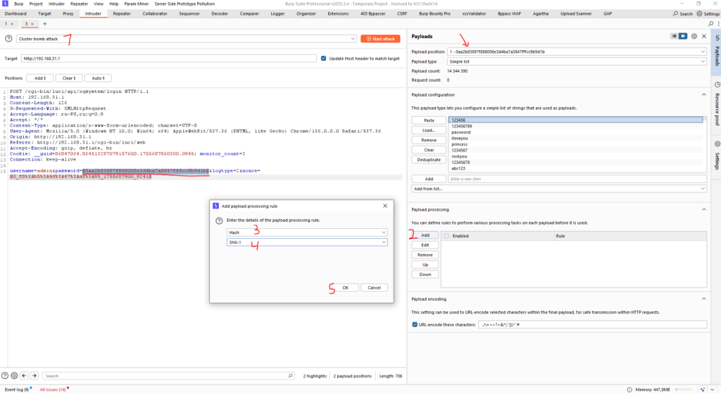Click the Enter a new item field
The image size is (721, 393).
pyautogui.click(x=577, y=179)
